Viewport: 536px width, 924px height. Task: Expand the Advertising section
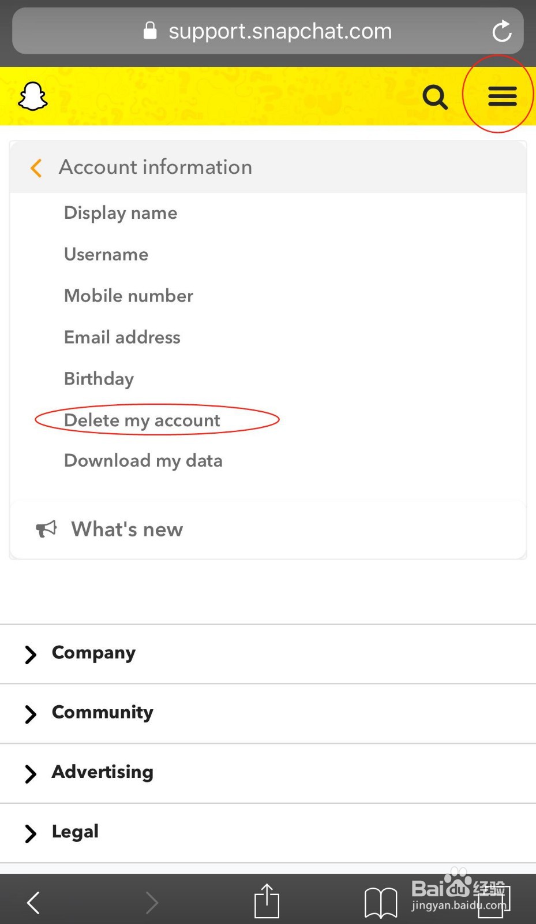(x=102, y=772)
